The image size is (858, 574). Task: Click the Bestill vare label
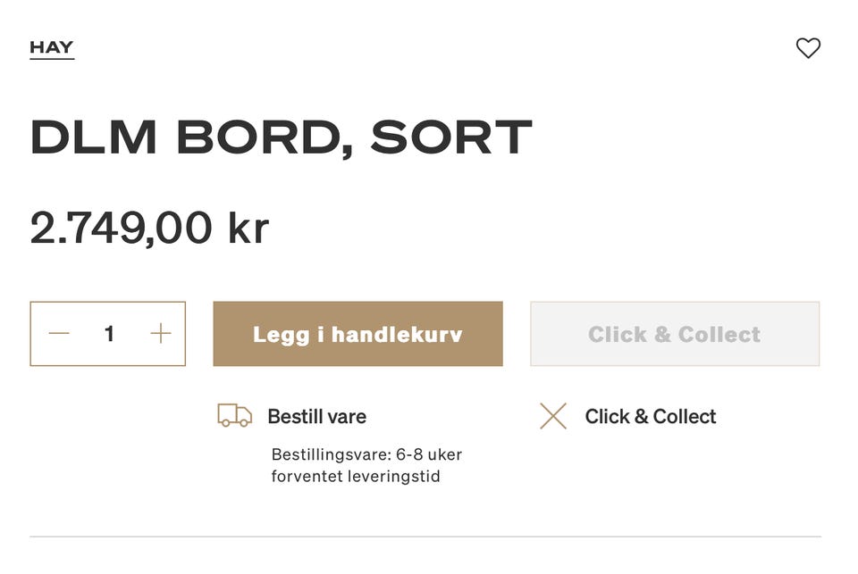316,416
